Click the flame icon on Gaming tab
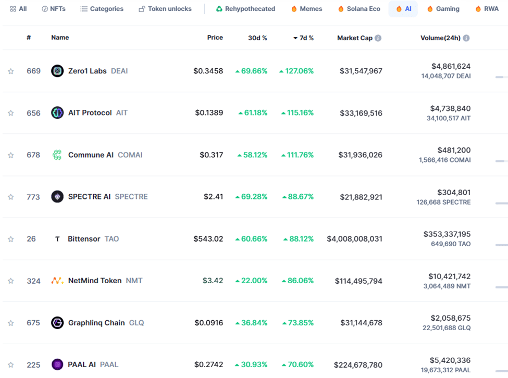This screenshot has height=378, width=508. click(x=430, y=9)
